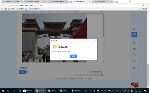
Task: Delete the autosaved draft via the trash icon
Action: (102, 75)
